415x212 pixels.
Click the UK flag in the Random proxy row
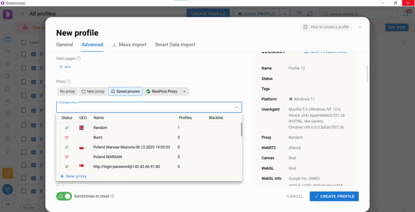click(x=81, y=128)
